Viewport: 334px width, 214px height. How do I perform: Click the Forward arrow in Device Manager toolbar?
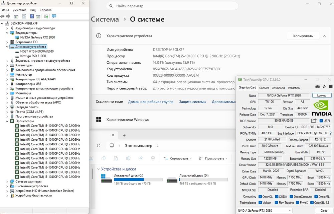tap(8, 16)
